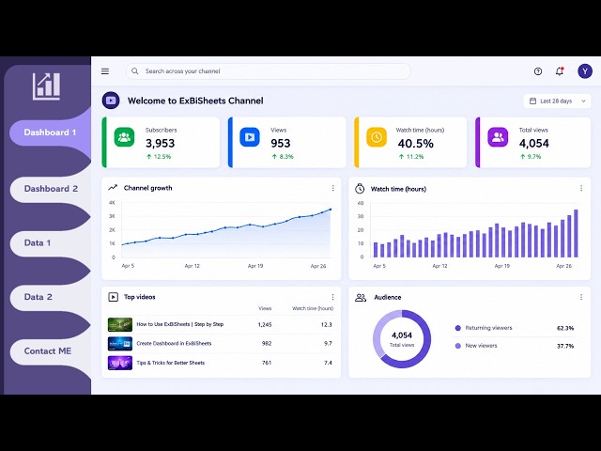Image resolution: width=601 pixels, height=451 pixels.
Task: Click the 982 views value
Action: 267,344
